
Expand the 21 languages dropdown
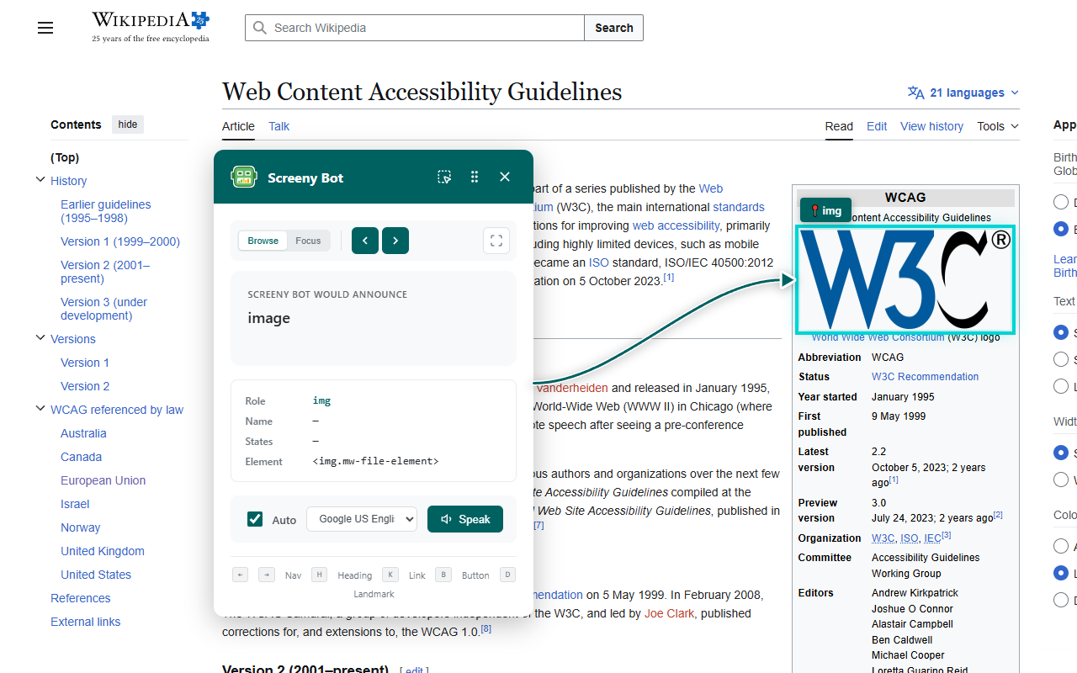click(x=963, y=93)
